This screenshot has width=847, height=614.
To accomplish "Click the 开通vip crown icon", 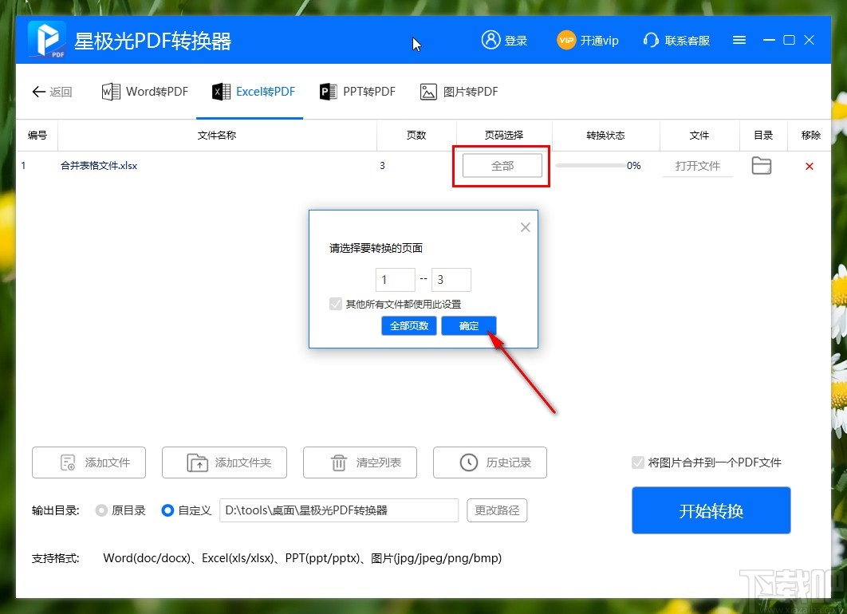I will point(567,40).
